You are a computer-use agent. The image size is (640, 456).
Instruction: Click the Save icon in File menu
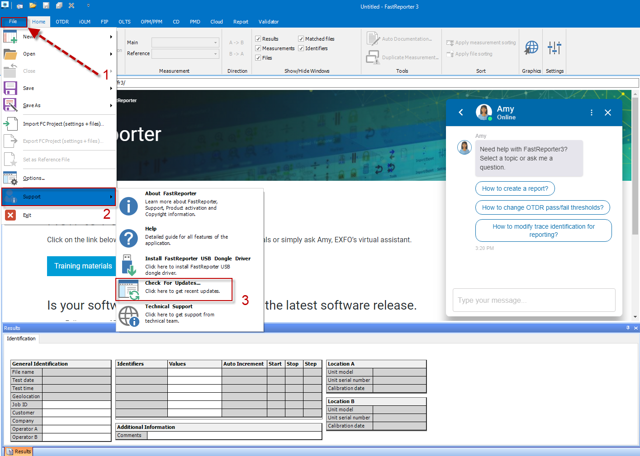10,88
